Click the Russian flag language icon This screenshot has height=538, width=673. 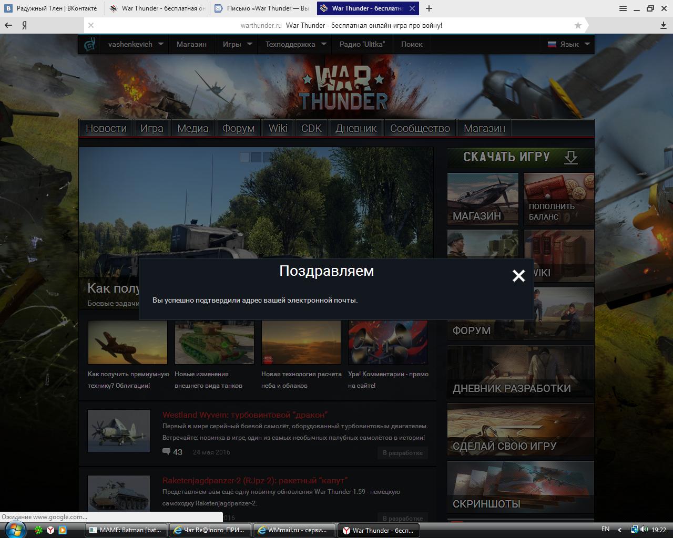[x=552, y=45]
